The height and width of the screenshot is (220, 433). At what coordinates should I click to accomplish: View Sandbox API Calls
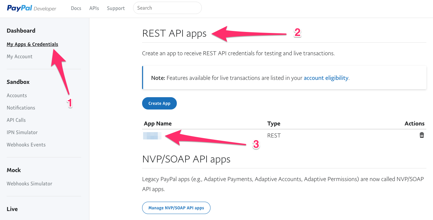pos(16,120)
